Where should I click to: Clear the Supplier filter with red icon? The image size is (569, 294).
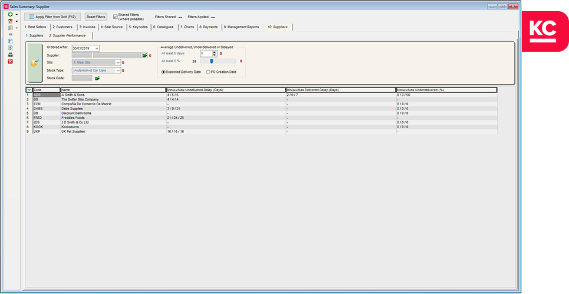(x=150, y=56)
